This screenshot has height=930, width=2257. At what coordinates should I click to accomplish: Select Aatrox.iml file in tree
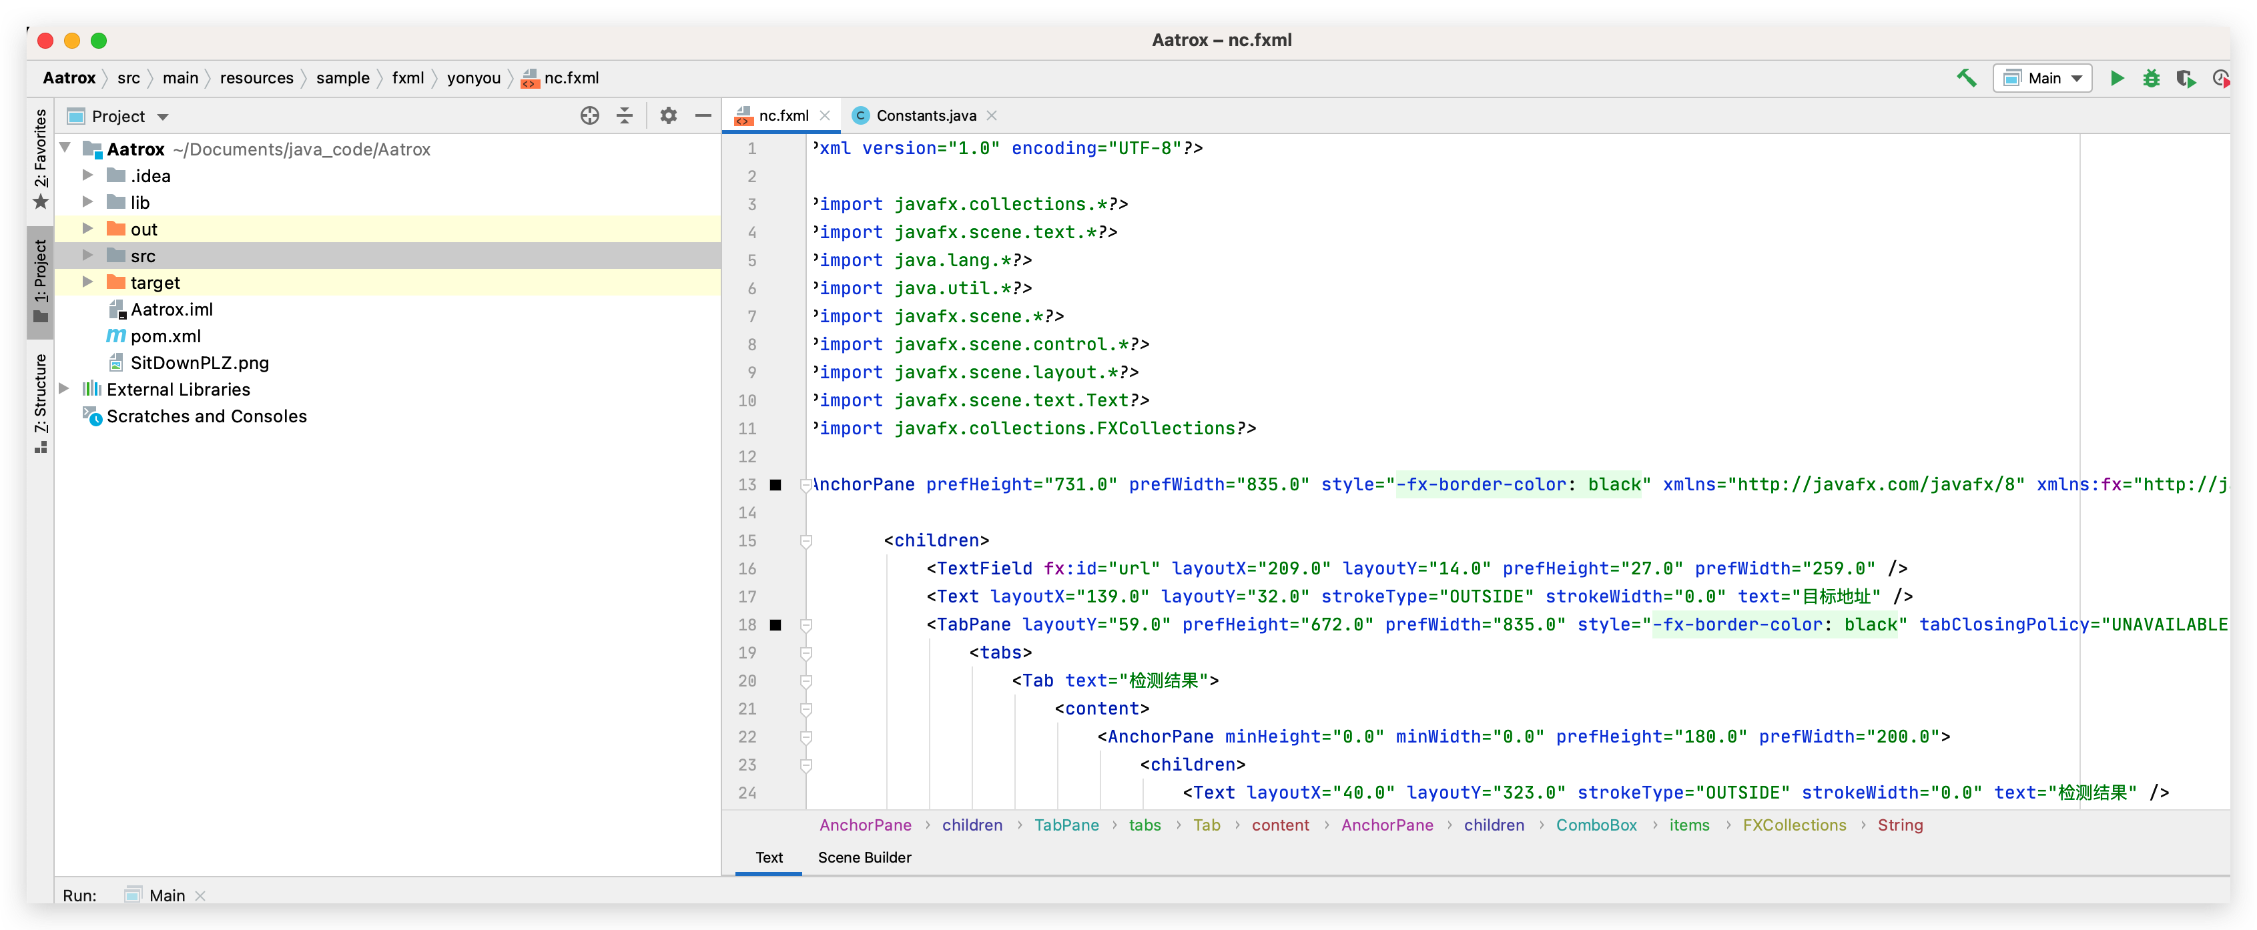[x=171, y=309]
